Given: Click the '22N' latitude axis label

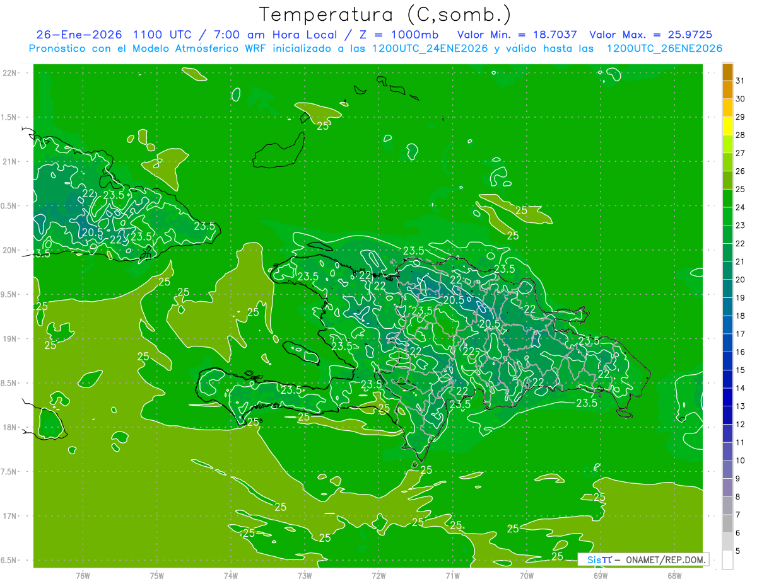Looking at the screenshot, I should coord(10,73).
